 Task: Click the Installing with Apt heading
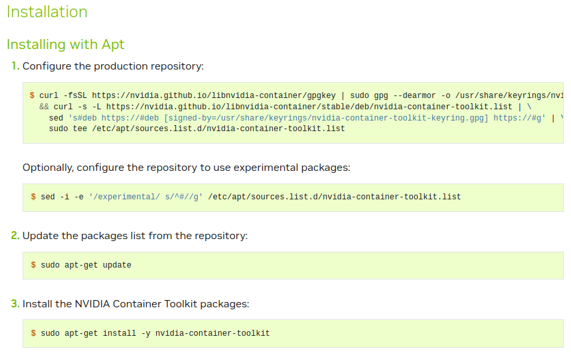tap(66, 44)
